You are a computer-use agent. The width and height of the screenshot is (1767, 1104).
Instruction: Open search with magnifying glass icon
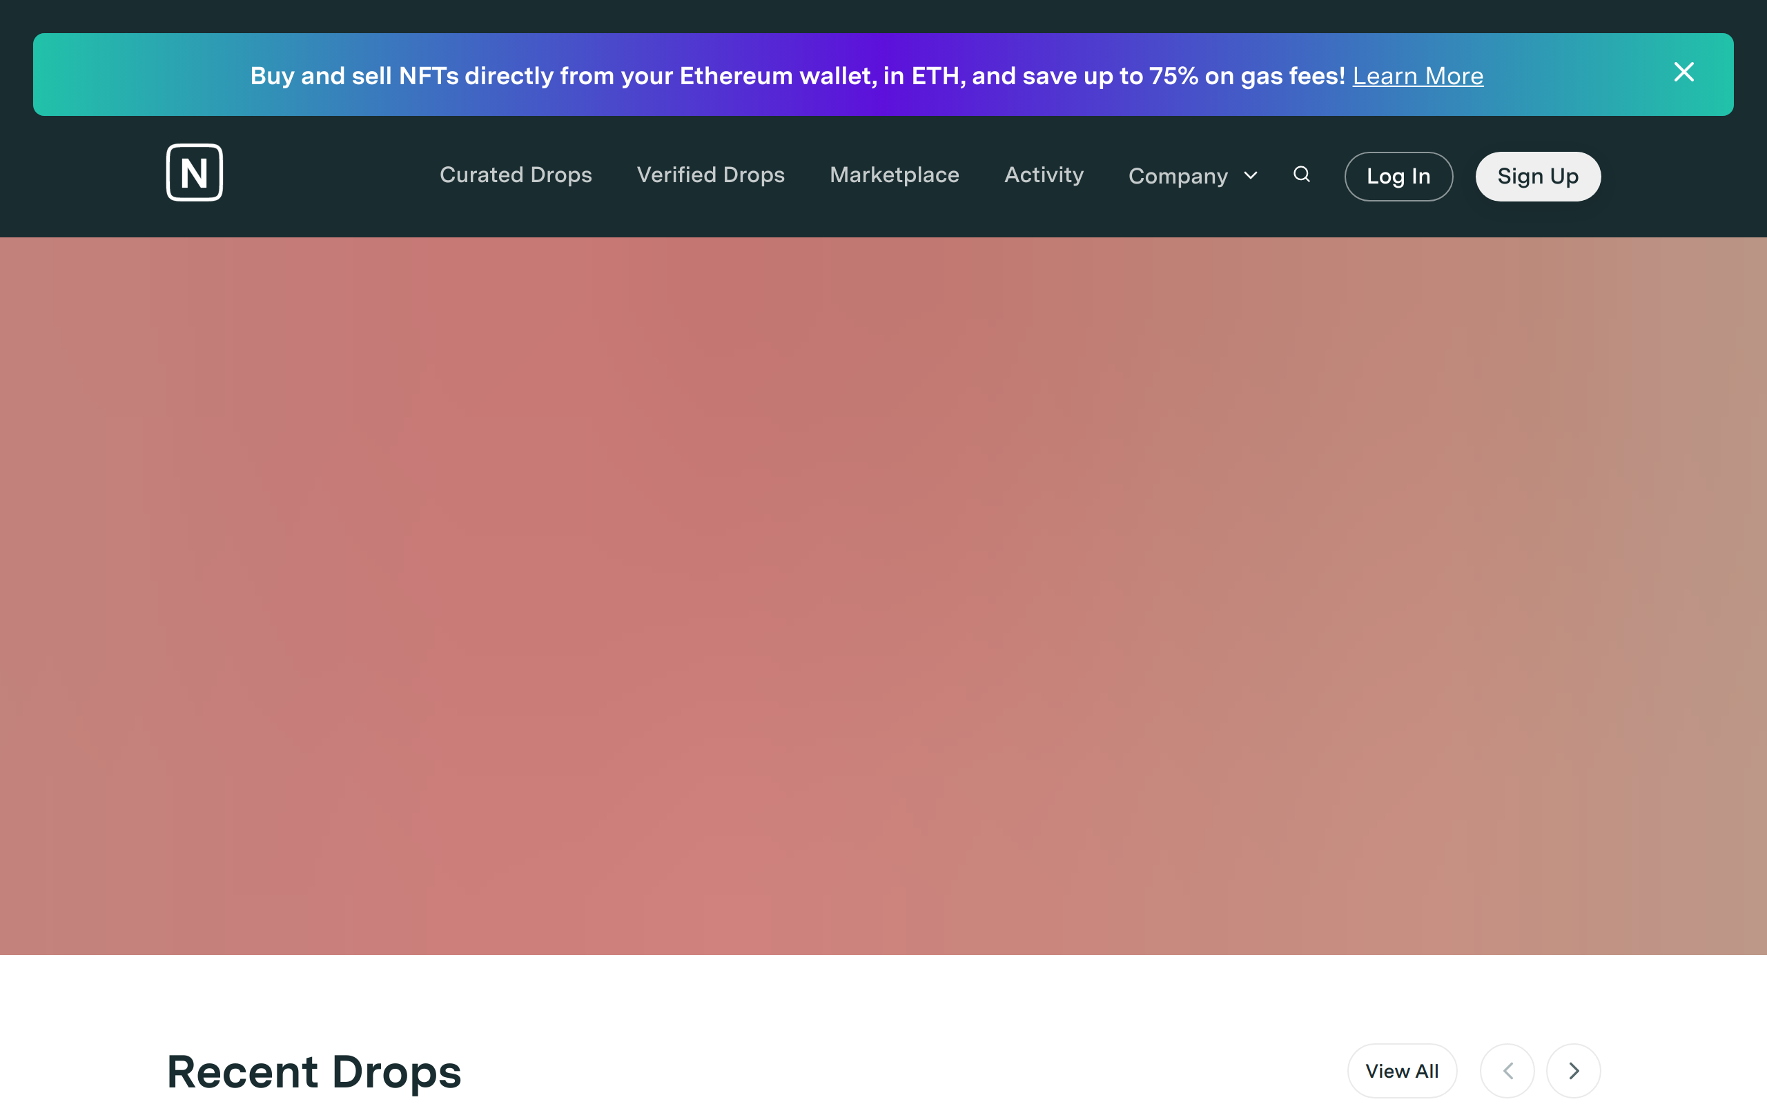click(1301, 175)
